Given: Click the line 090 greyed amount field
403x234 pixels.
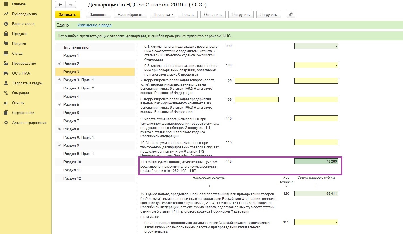Looking at the screenshot, I should point(316,46).
